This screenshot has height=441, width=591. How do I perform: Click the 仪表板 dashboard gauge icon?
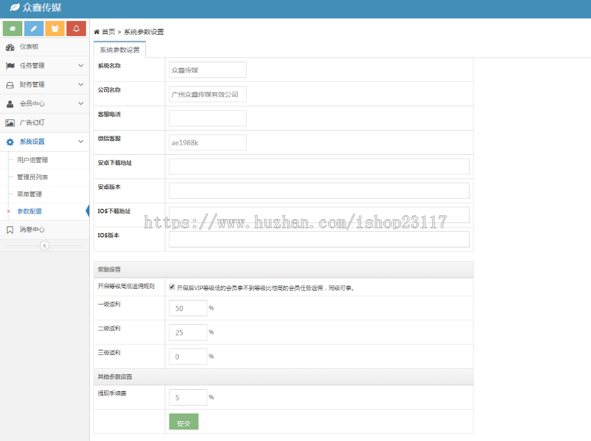9,47
